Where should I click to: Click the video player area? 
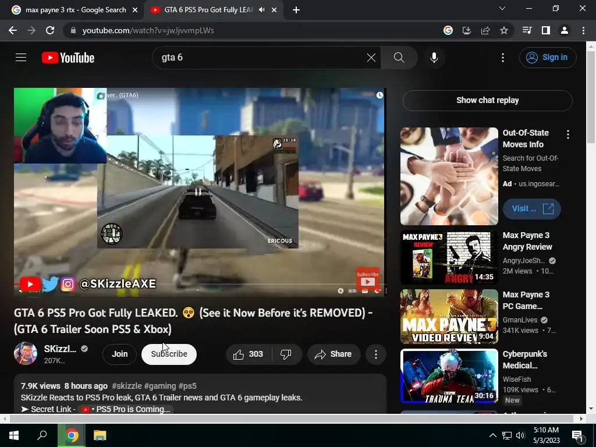[200, 192]
